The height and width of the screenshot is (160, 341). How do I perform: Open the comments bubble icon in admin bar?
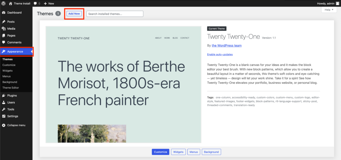pyautogui.click(x=35, y=3)
